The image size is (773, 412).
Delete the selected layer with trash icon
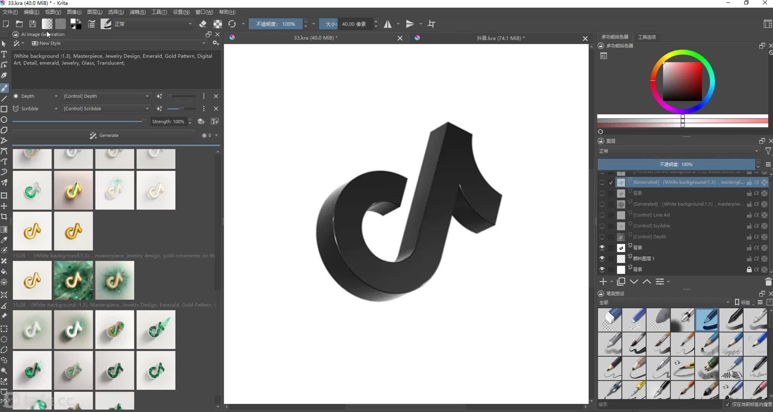(768, 282)
